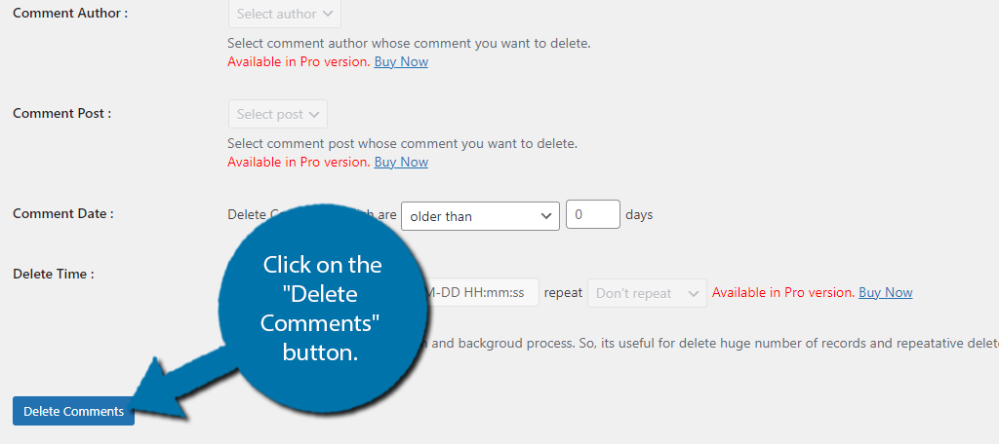Click the blue callout circle annotation
The width and height of the screenshot is (999, 444).
[322, 308]
